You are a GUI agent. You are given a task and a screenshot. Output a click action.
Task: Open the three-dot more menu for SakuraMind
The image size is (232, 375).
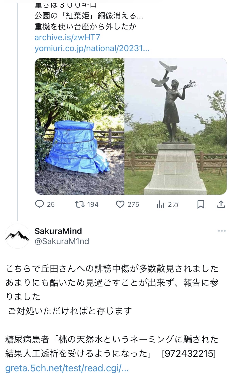[x=222, y=231]
